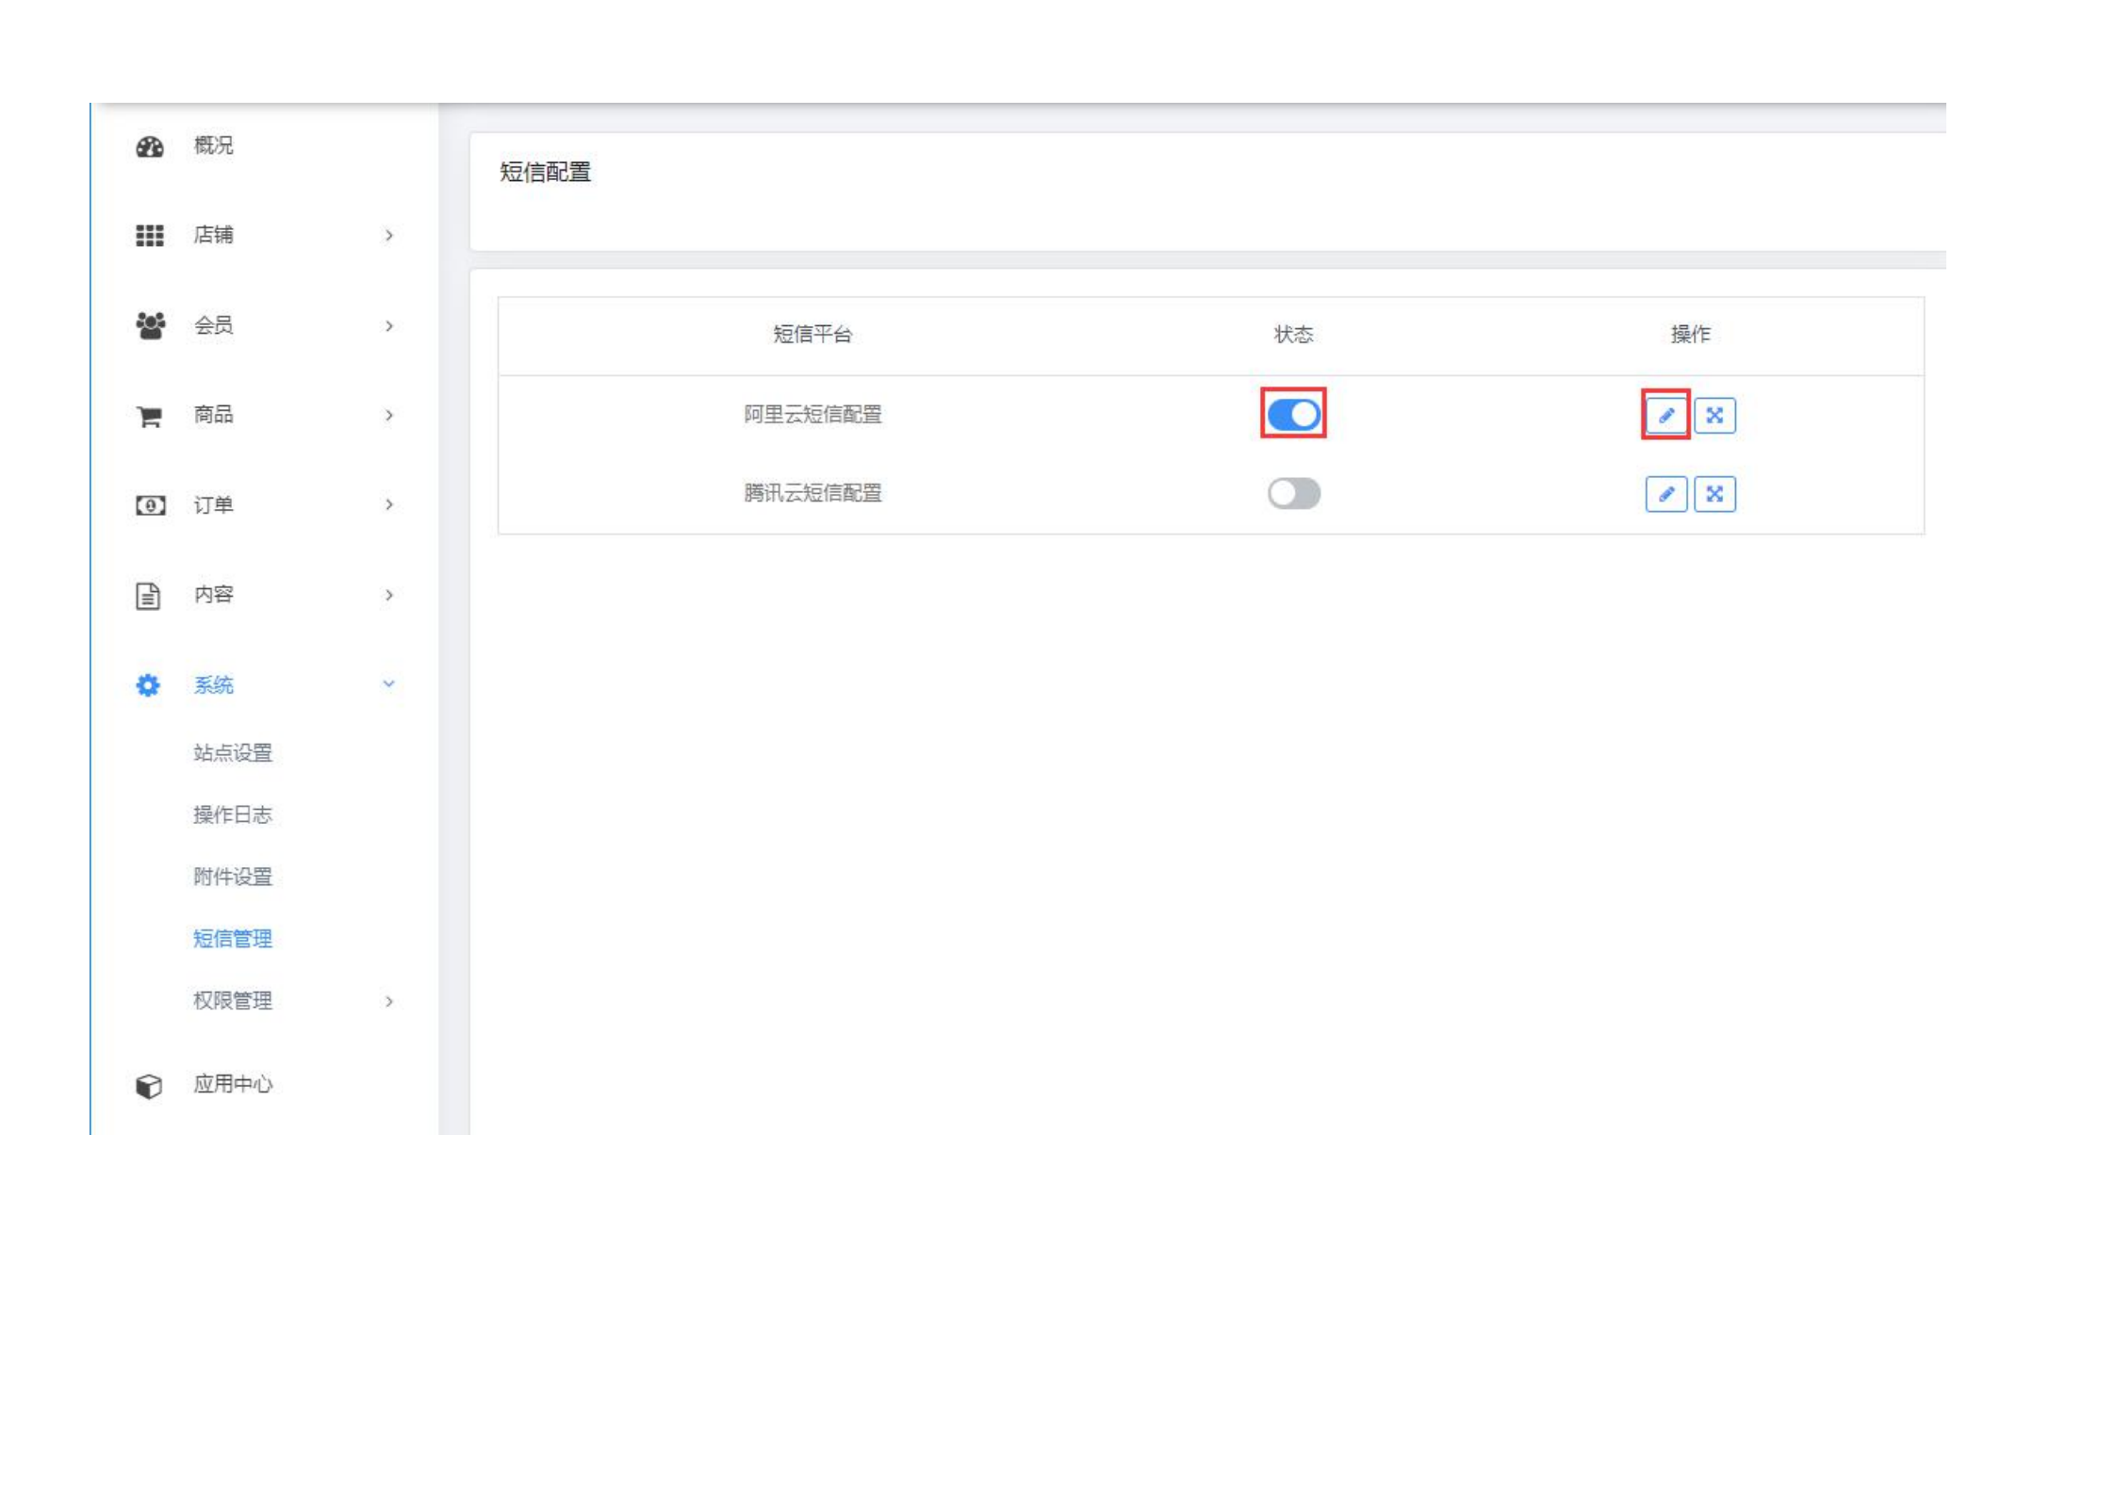Edit 腾讯云短信配置 with pencil icon

(x=1665, y=494)
